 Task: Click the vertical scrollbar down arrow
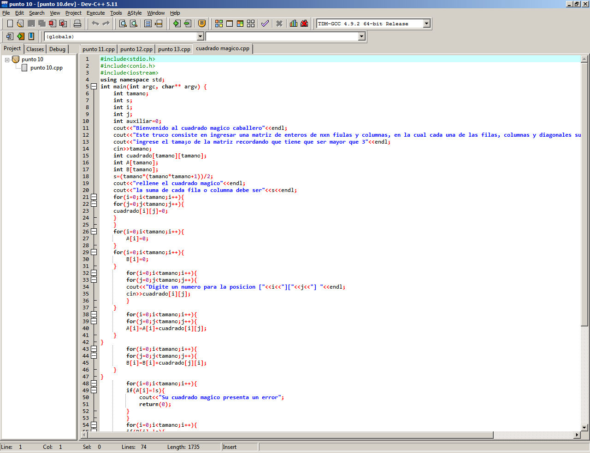[x=584, y=427]
